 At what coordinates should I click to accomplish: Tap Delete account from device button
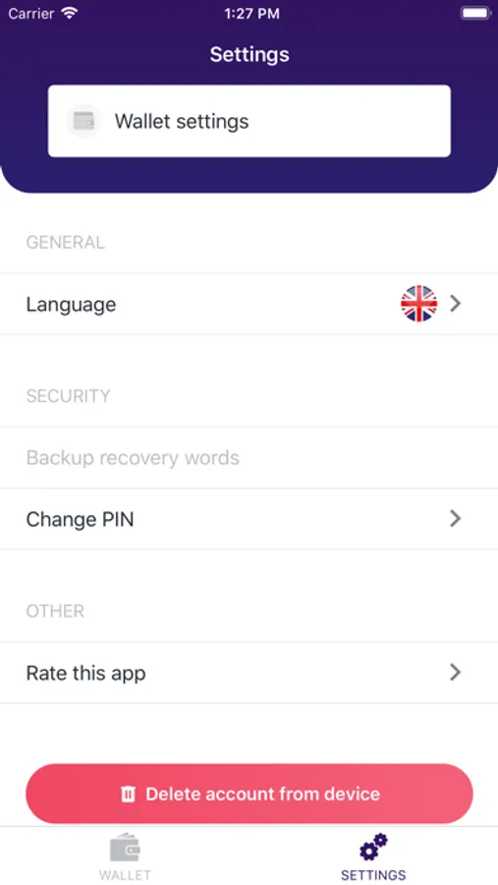coord(249,794)
